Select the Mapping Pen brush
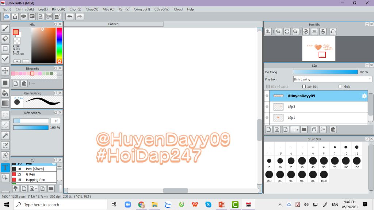Viewport: 374px width, 210px height. click(x=34, y=180)
